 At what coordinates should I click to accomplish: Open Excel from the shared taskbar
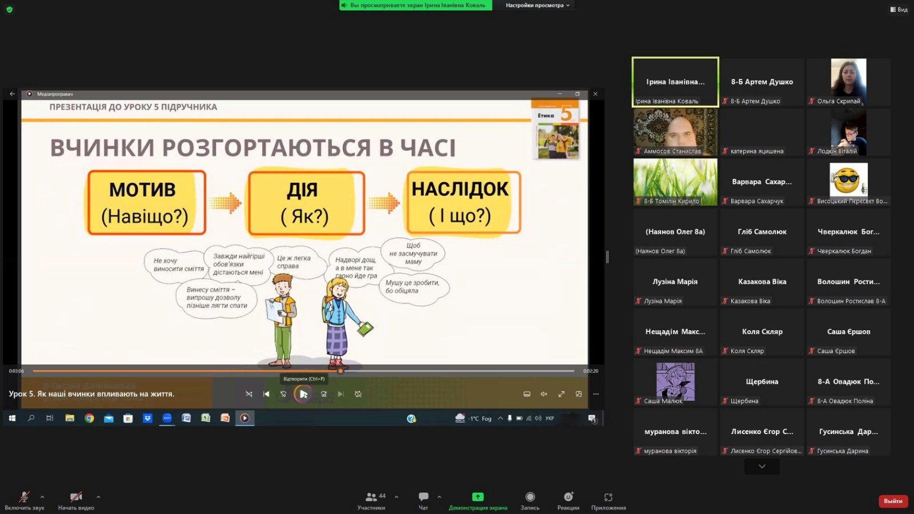206,418
